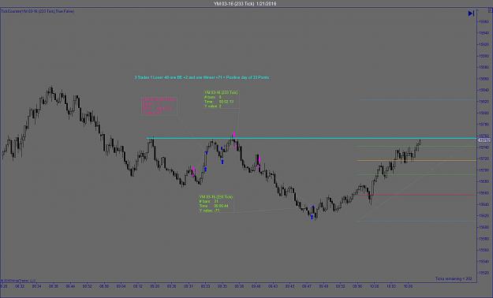
Task: Select the red horizontal level line
Action: pos(418,195)
